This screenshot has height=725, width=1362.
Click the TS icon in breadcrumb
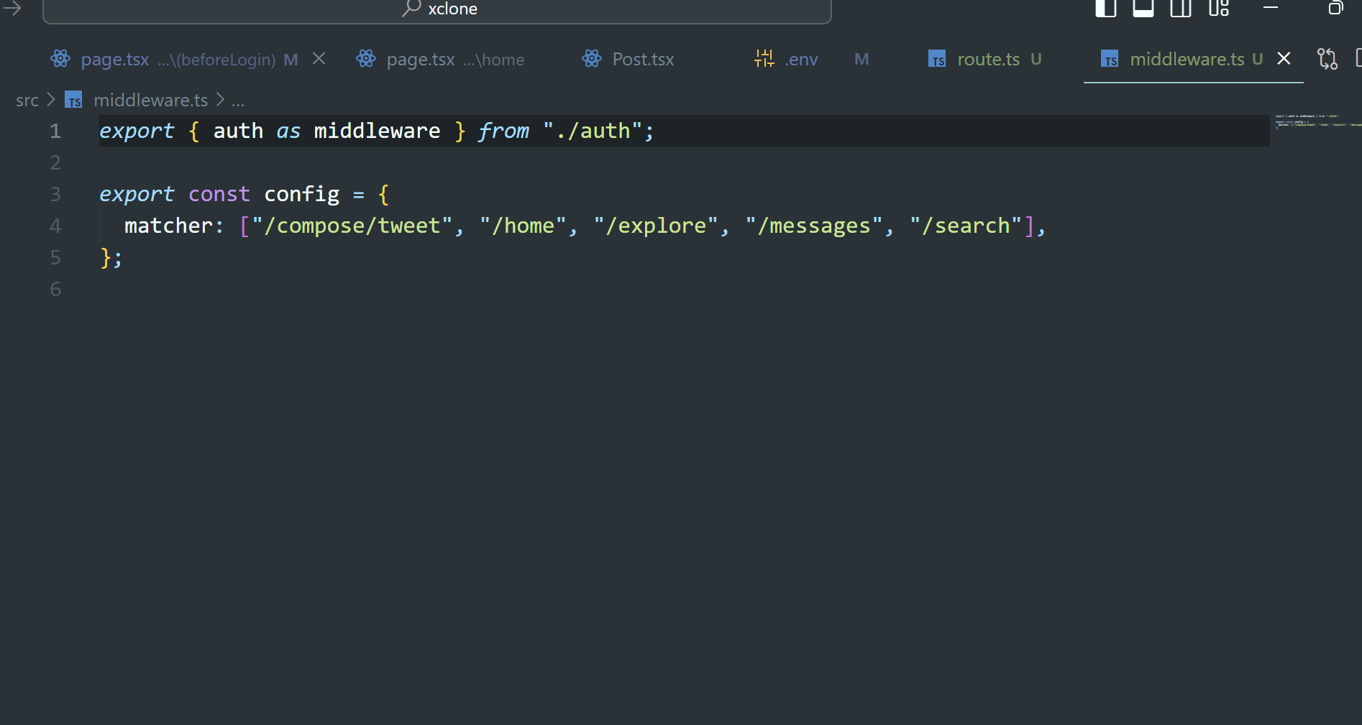tap(73, 100)
